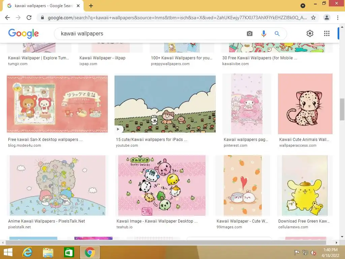Bookmark this page with the star icon

313,18
